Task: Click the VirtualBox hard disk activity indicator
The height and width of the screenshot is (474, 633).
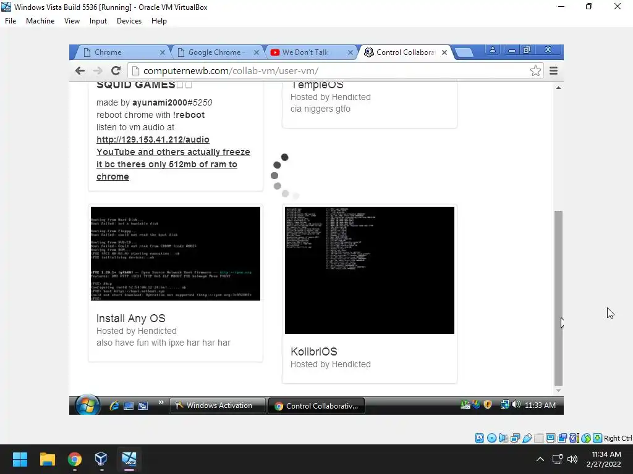Action: point(479,438)
